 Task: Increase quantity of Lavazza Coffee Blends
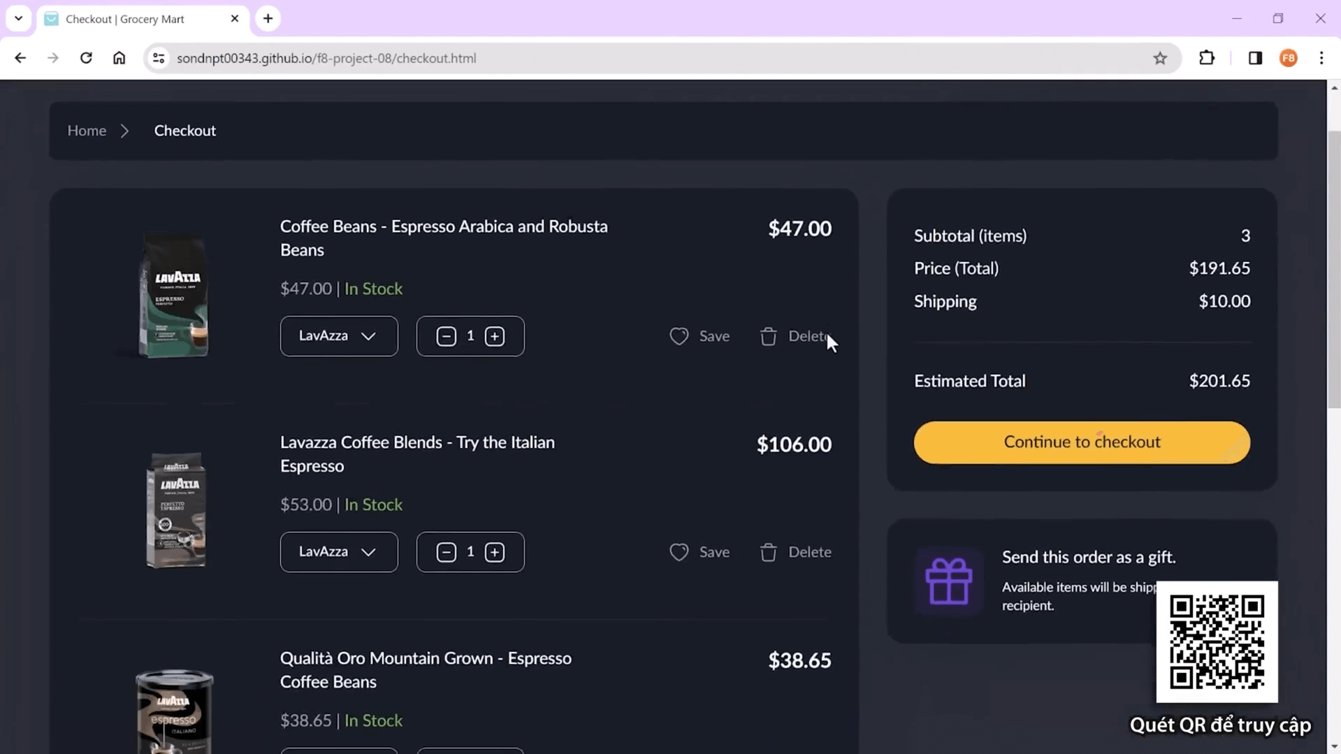pyautogui.click(x=495, y=552)
